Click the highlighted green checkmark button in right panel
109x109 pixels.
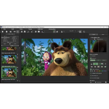[96, 64]
